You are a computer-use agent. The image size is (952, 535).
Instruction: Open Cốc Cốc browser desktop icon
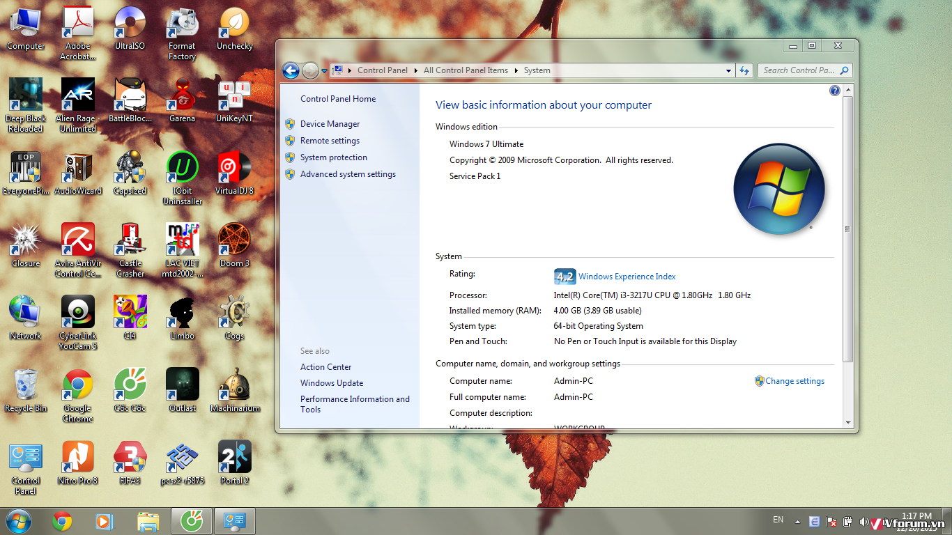coord(130,390)
